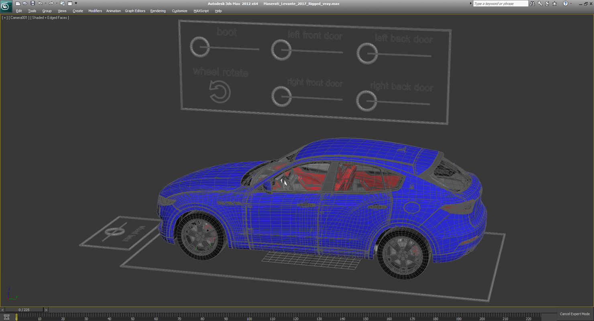Click the Open File folder icon
Screen dimensions: 594x321
pos(25,4)
